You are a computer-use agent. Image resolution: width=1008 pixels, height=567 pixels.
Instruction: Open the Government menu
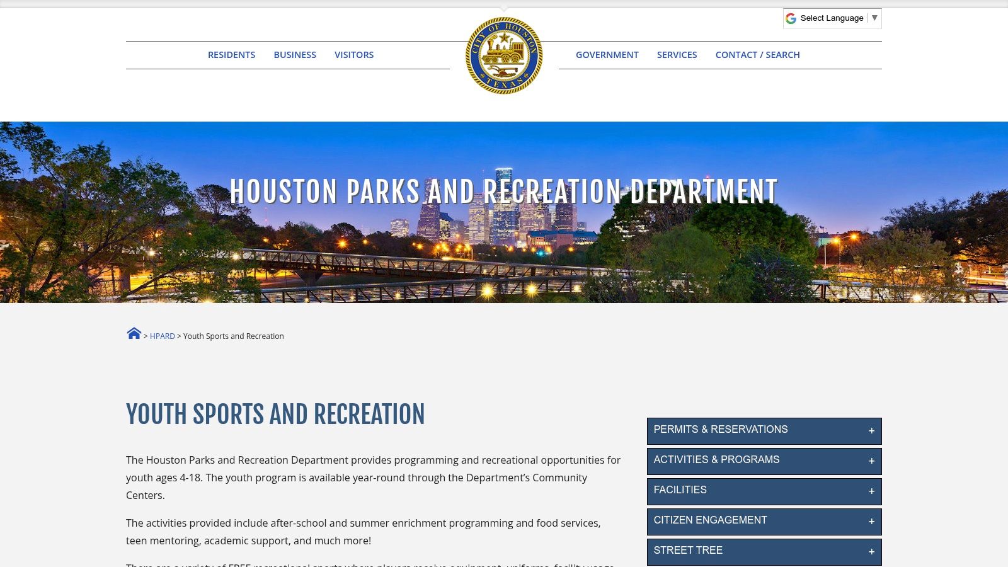click(607, 55)
